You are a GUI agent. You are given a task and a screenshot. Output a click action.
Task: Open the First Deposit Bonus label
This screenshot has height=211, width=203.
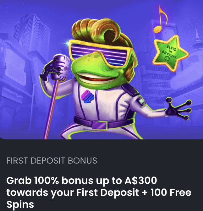[52, 160]
